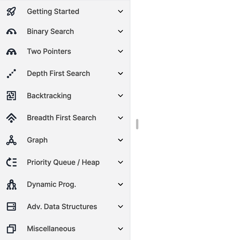Click the Depth First Search dotted-path icon
The image size is (240, 240).
[11, 73]
